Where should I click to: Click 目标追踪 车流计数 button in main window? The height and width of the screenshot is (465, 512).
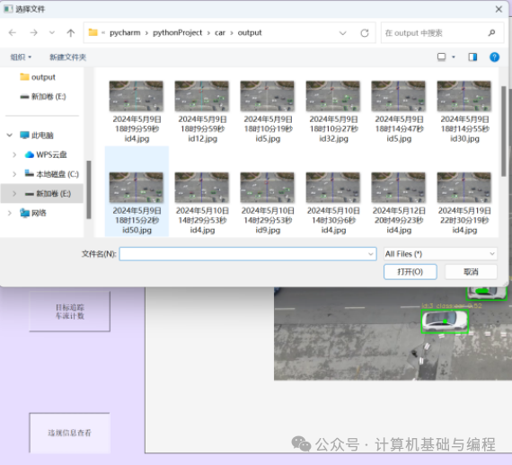pyautogui.click(x=69, y=311)
